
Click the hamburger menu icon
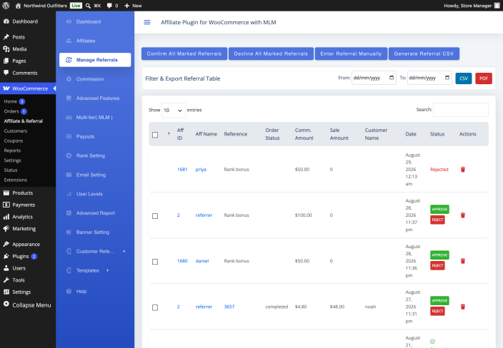[147, 22]
